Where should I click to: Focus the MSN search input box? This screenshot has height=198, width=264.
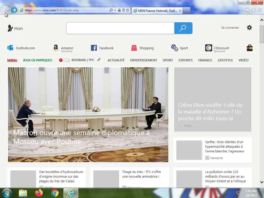pyautogui.click(x=120, y=28)
